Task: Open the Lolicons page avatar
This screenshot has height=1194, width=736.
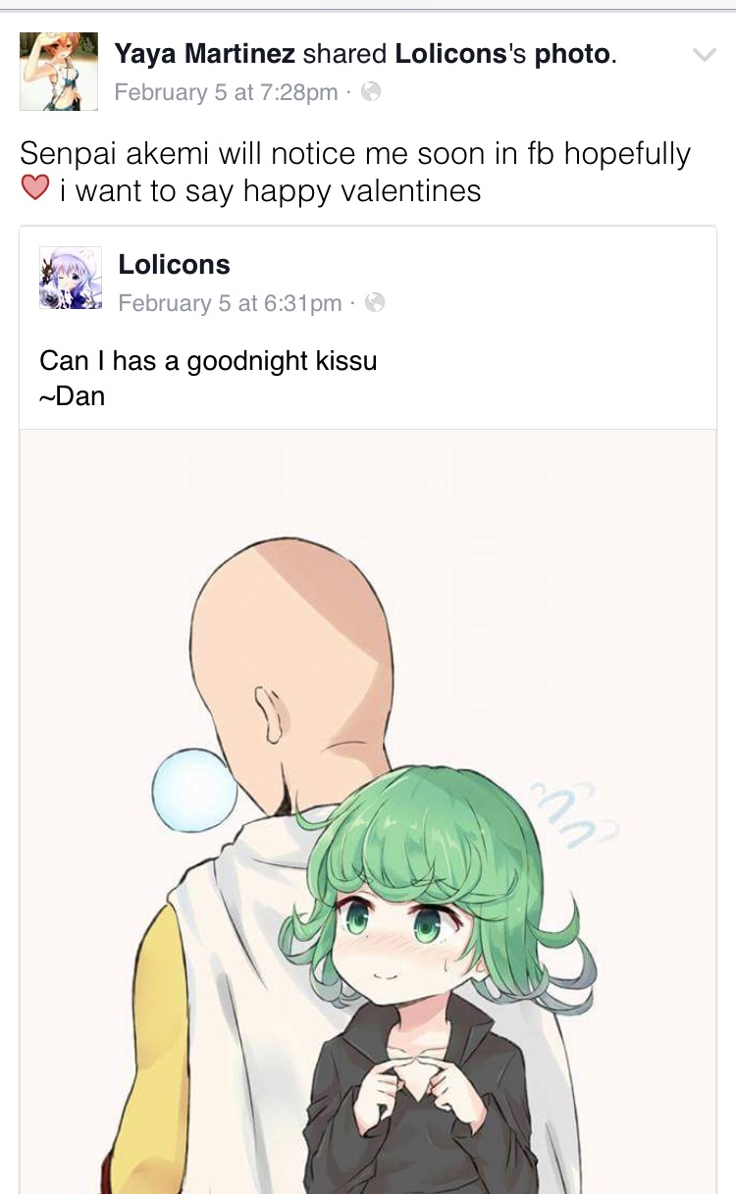Action: pos(71,278)
